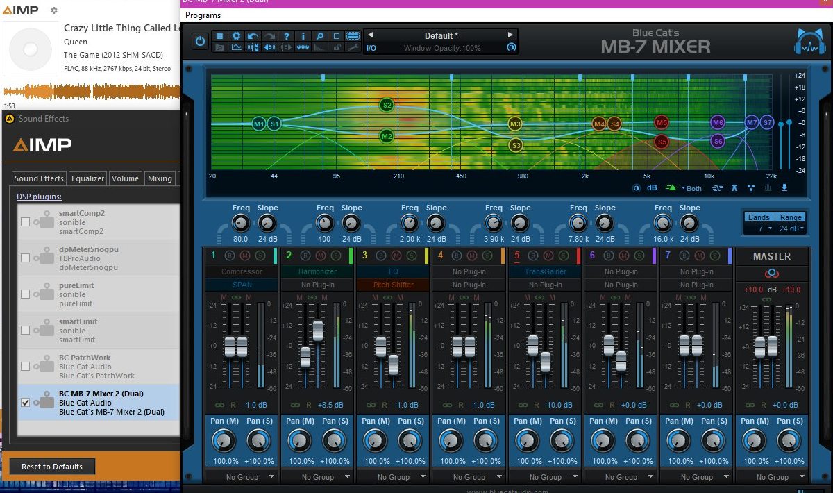Open the I/O routing settings
Screen dimensions: 833x493
371,48
